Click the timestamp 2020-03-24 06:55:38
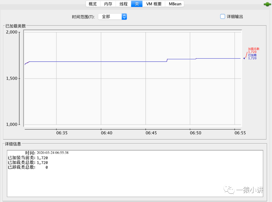 coord(53,153)
